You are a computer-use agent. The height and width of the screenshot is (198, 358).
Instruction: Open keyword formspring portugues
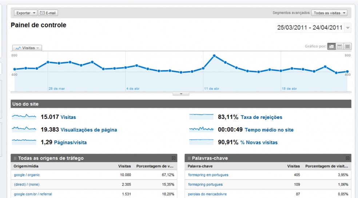(205, 185)
